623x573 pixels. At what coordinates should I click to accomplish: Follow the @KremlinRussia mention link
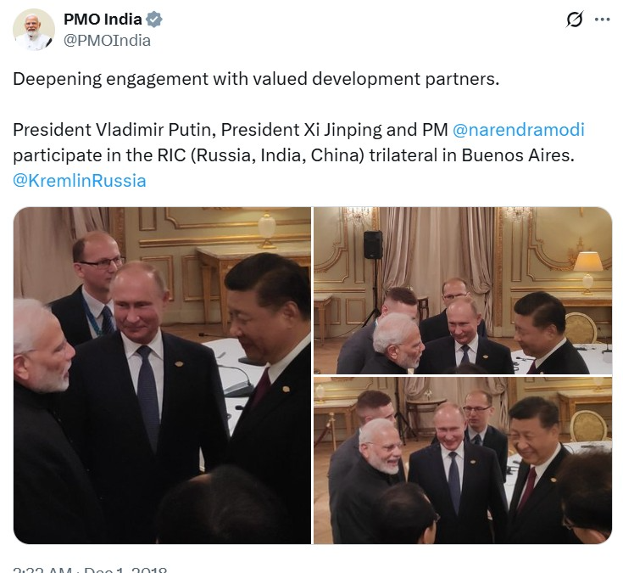(80, 180)
